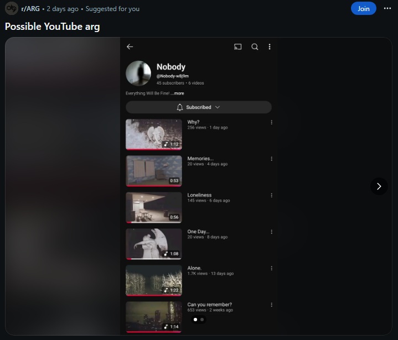
Task: Play the Can you remember? video thumbnail
Action: click(x=154, y=317)
